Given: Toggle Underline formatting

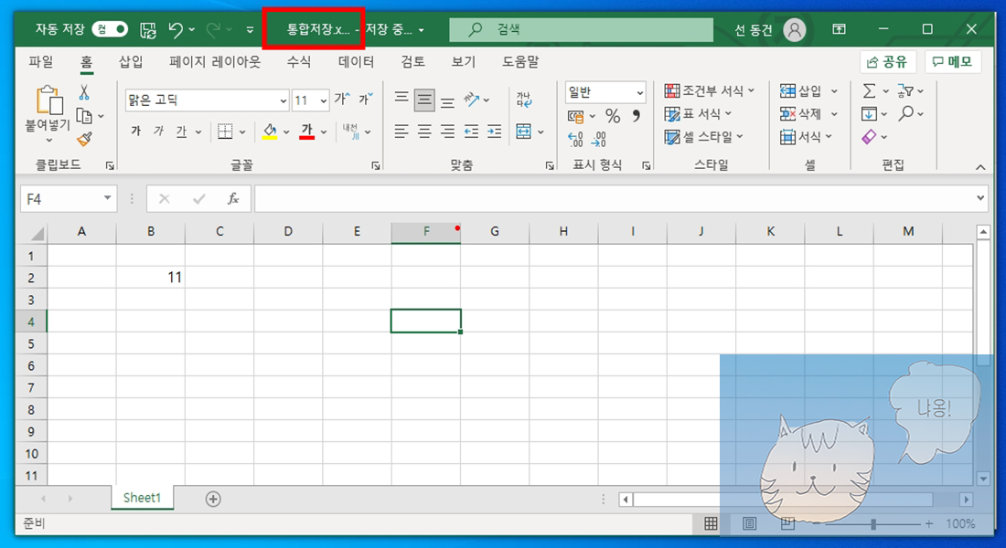Looking at the screenshot, I should click(x=182, y=132).
